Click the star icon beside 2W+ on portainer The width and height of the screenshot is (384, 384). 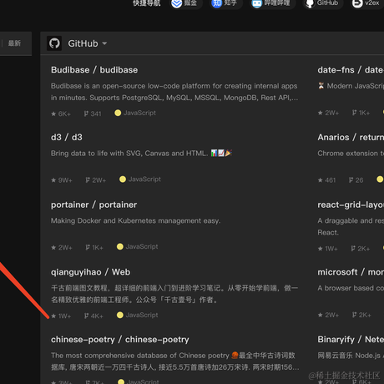[x=53, y=247]
